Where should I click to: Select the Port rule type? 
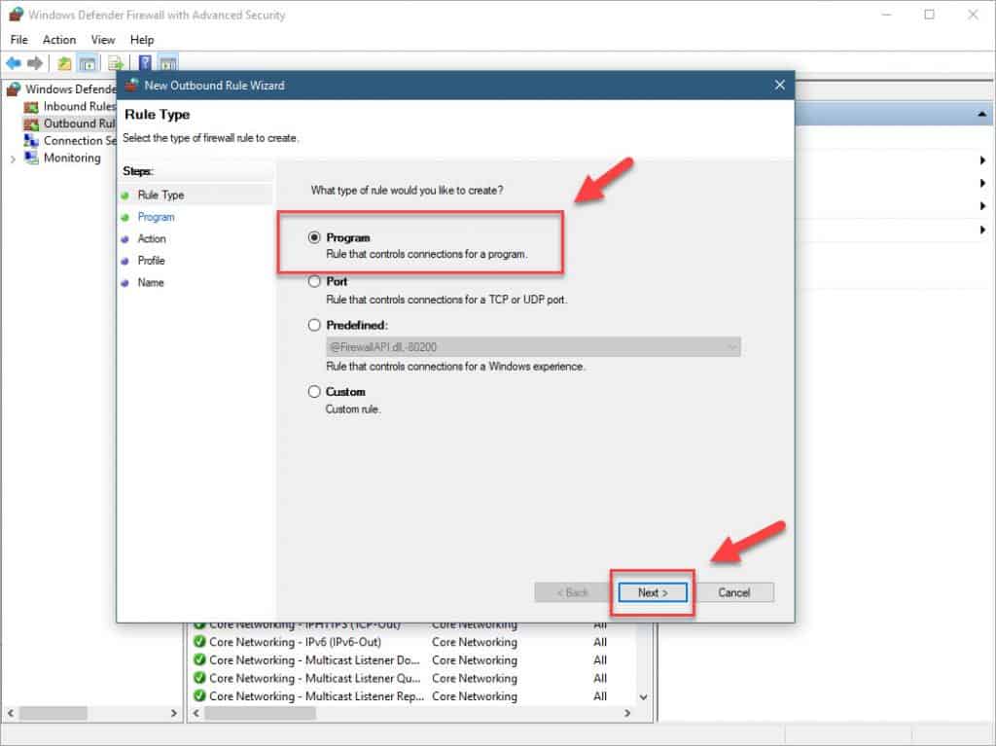[x=314, y=281]
